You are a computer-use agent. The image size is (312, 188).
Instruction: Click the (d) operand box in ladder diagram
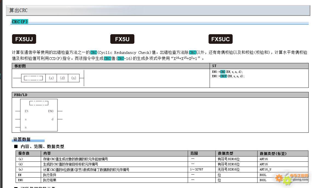coord(62,78)
